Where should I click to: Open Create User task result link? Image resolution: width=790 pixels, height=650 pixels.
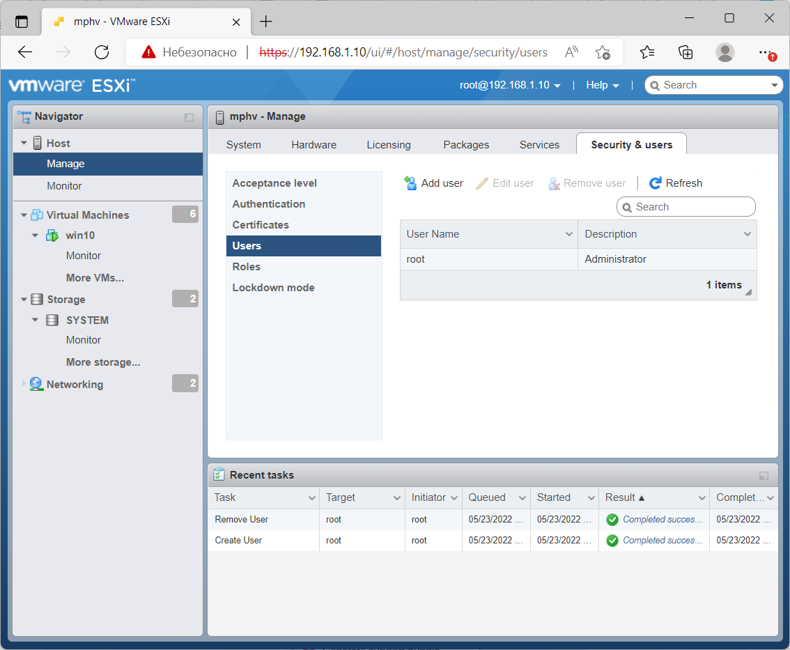[663, 540]
